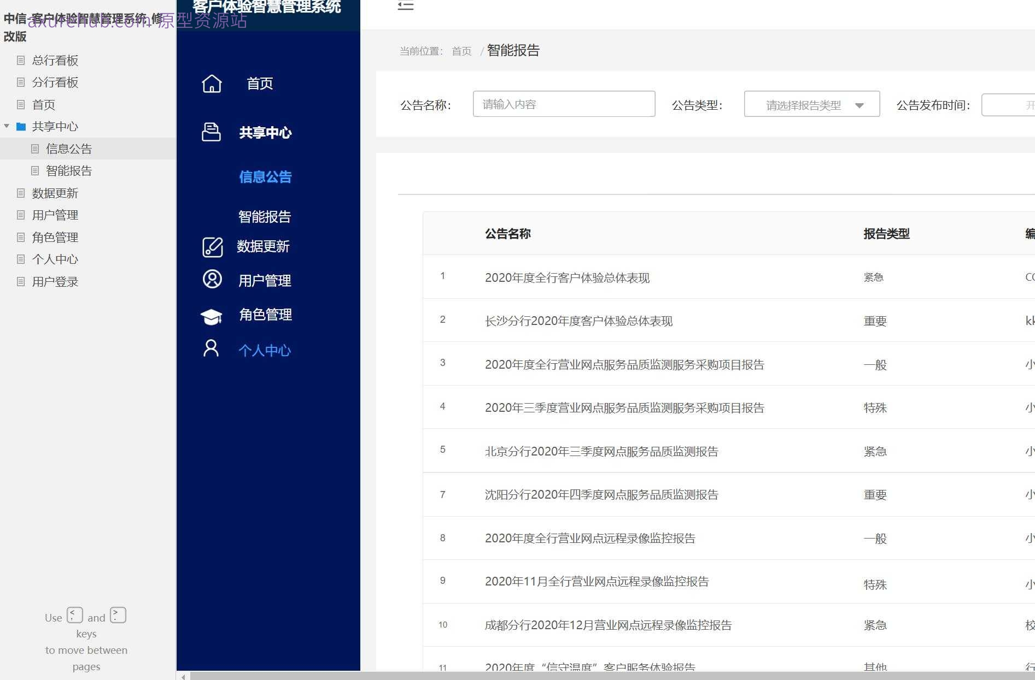Viewport: 1035px width, 680px height.
Task: Click the blue folder icon of 共享中心
Action: [21, 127]
